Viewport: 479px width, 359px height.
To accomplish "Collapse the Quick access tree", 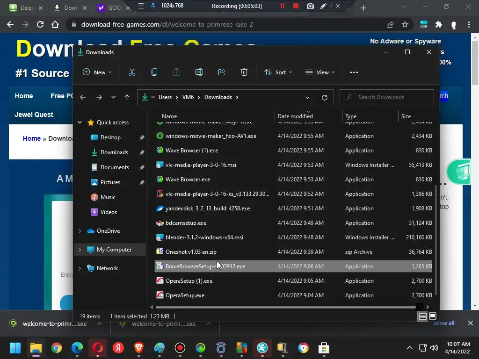I will tap(80, 122).
